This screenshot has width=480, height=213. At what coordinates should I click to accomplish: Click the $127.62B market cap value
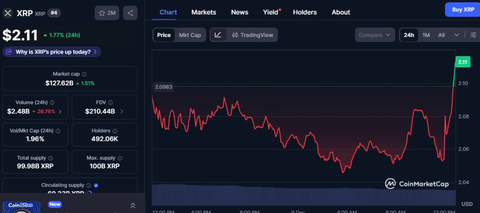[60, 83]
